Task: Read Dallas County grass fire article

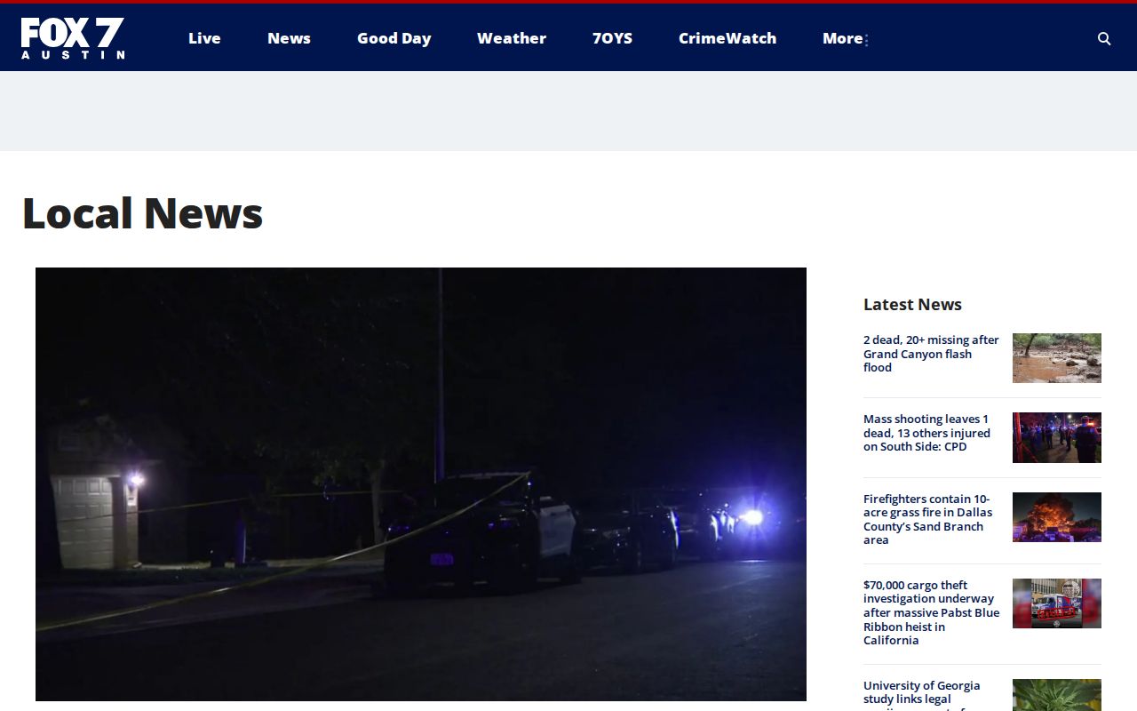Action: (x=927, y=519)
